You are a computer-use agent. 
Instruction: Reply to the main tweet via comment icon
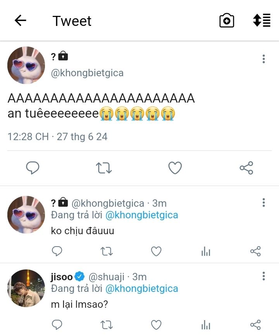[33, 168]
